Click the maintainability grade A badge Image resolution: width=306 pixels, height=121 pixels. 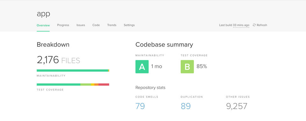point(142,67)
